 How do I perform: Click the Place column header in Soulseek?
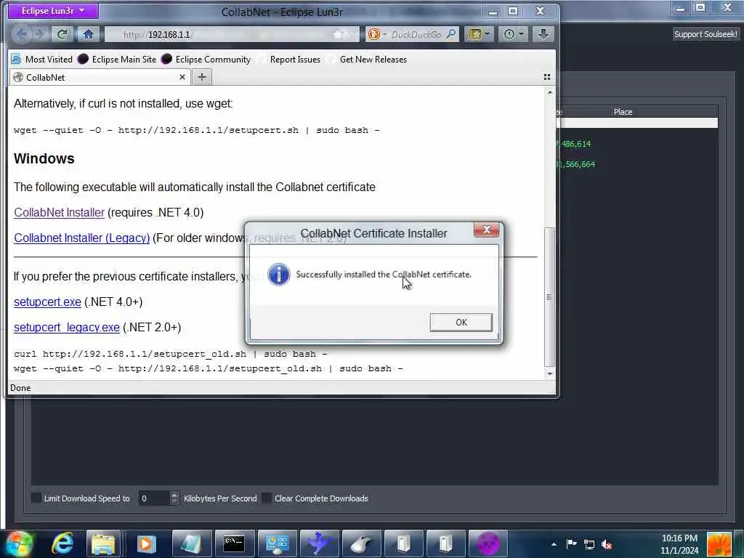click(x=623, y=112)
